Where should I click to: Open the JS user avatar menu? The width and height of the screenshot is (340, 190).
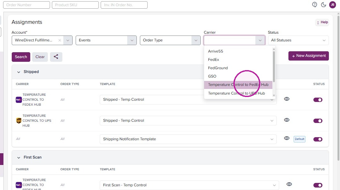(333, 5)
